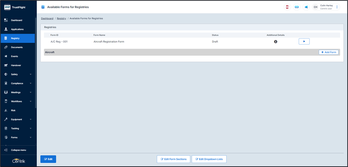348x167 pixels.
Task: Go to Documents in the sidebar
Action: [x=17, y=47]
